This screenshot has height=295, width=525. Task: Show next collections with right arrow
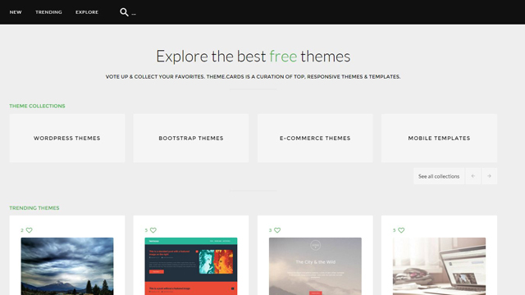tap(489, 176)
